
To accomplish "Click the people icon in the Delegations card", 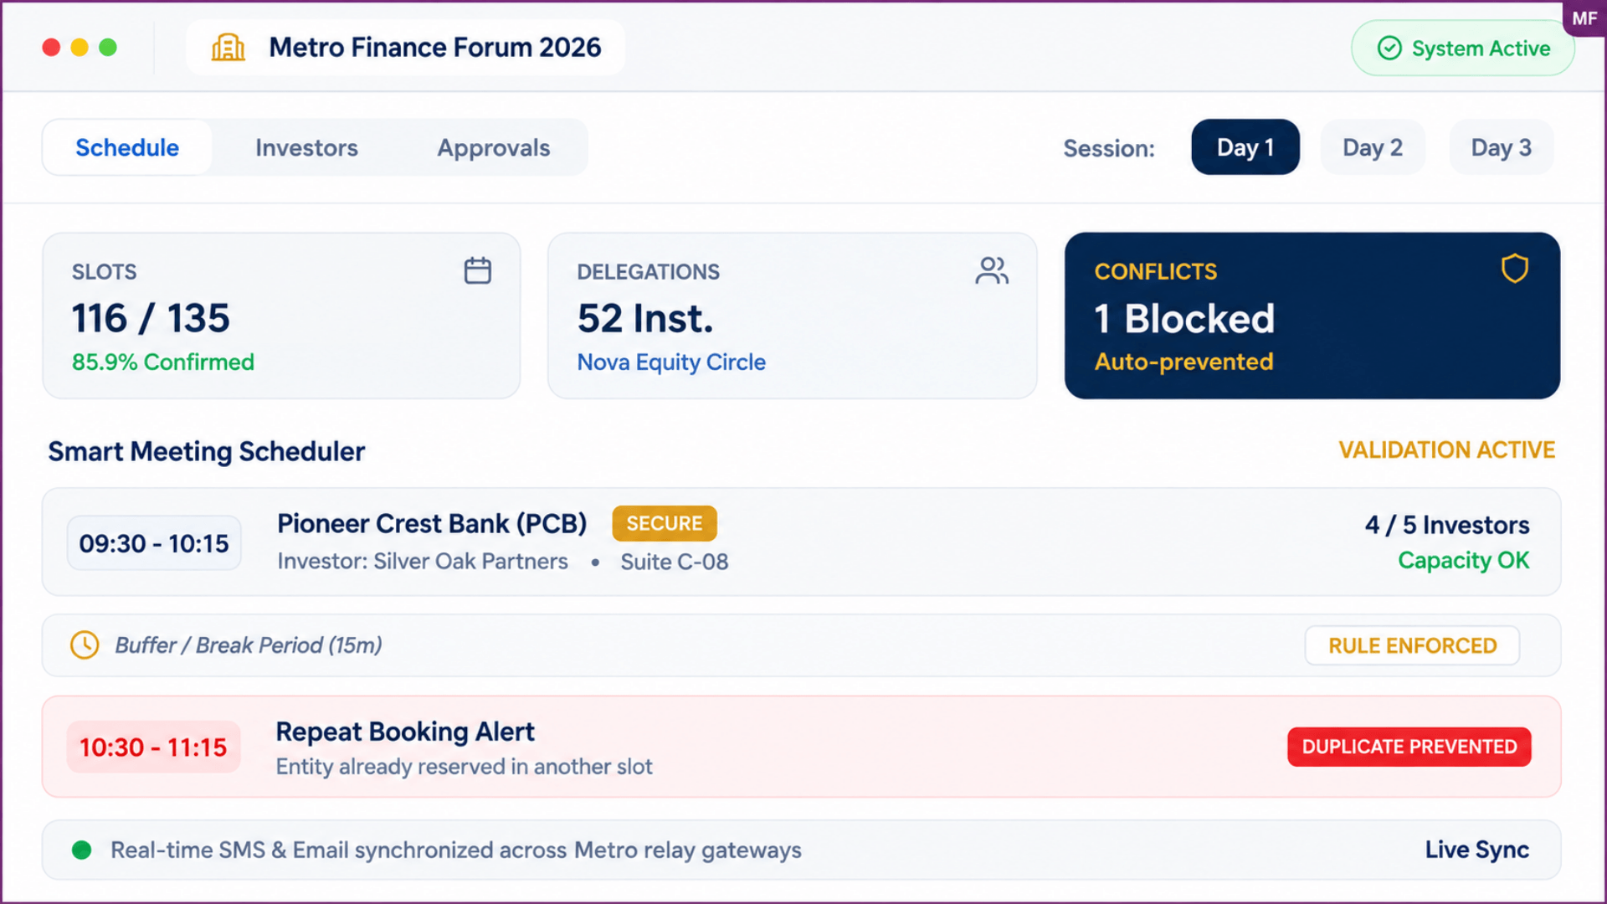I will (x=992, y=270).
